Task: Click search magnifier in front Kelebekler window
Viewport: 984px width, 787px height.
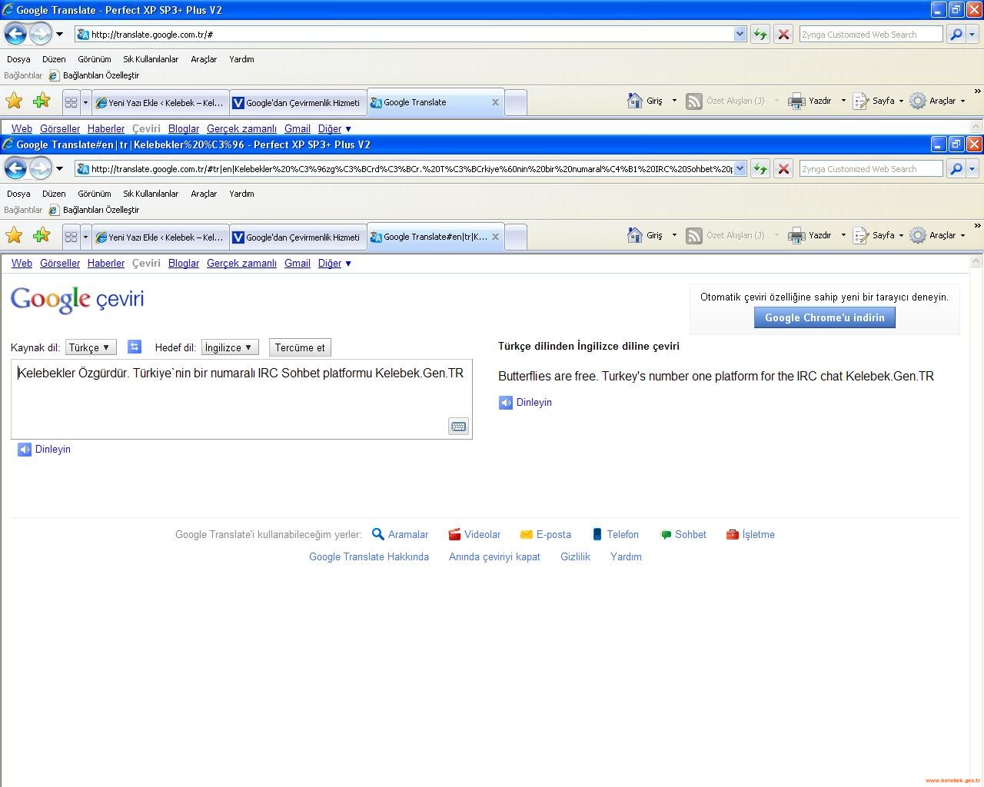Action: click(x=956, y=169)
